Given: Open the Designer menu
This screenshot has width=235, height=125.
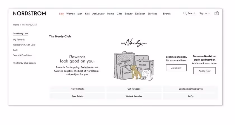Looking at the screenshot, I should [x=140, y=14].
